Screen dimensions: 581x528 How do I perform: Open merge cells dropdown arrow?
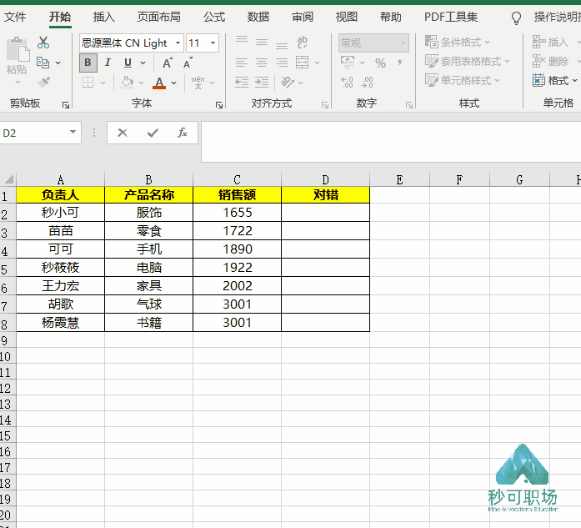point(318,63)
